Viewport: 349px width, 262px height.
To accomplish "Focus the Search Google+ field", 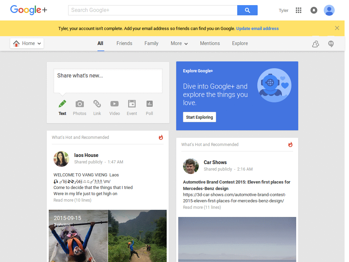I will tap(153, 10).
